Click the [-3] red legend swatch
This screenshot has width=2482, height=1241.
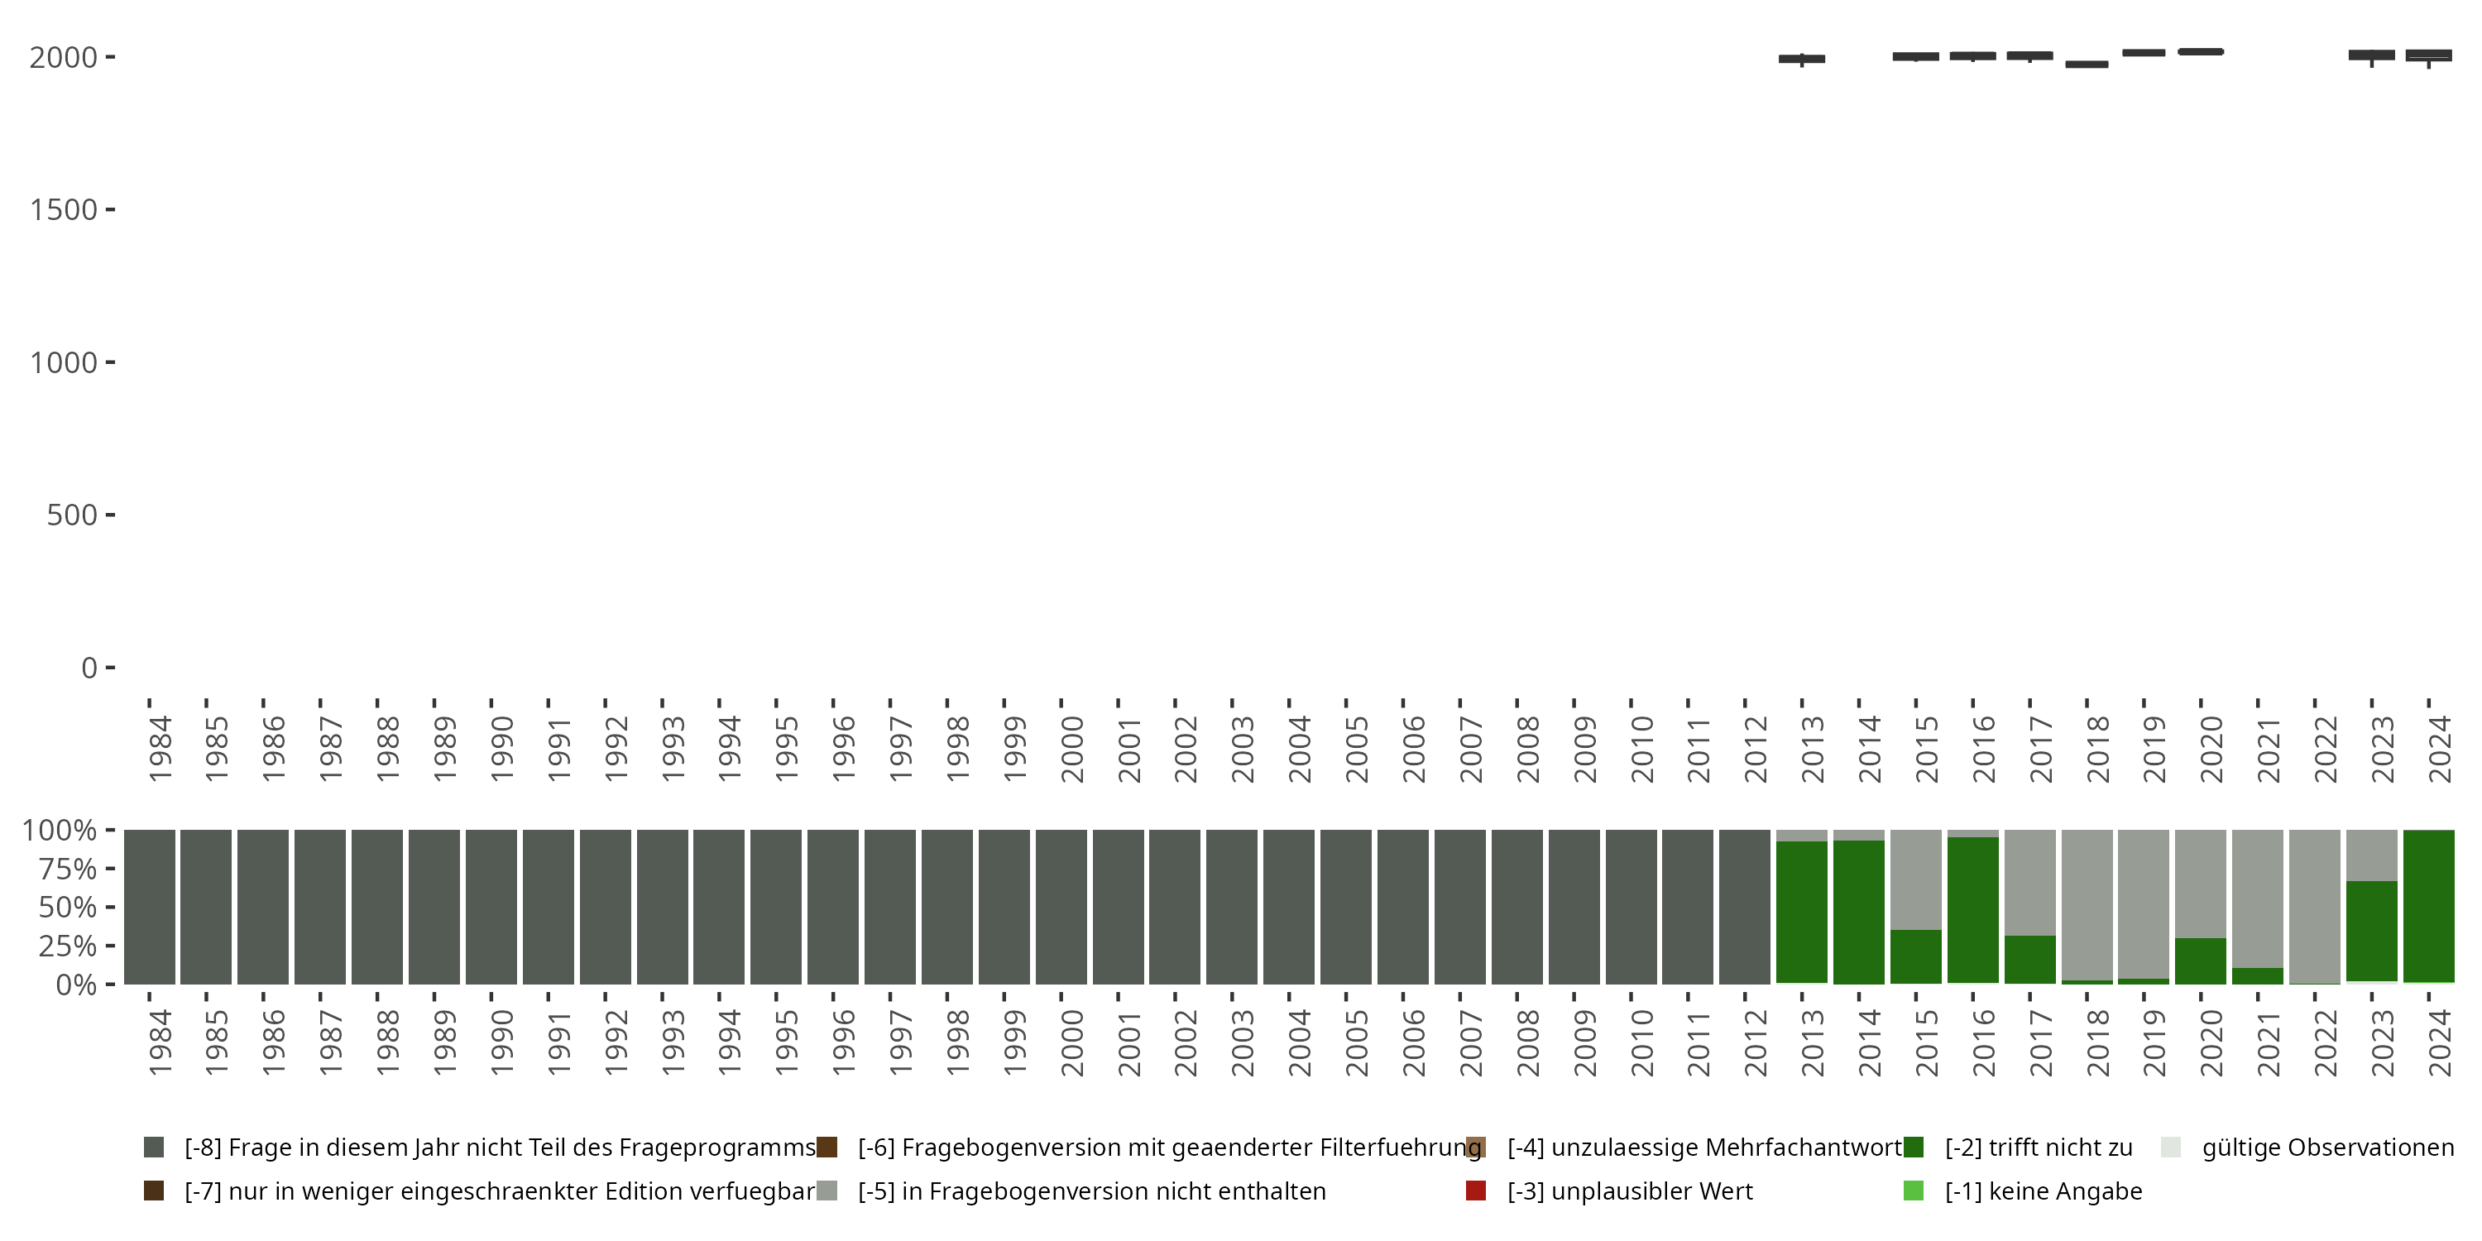[1475, 1190]
